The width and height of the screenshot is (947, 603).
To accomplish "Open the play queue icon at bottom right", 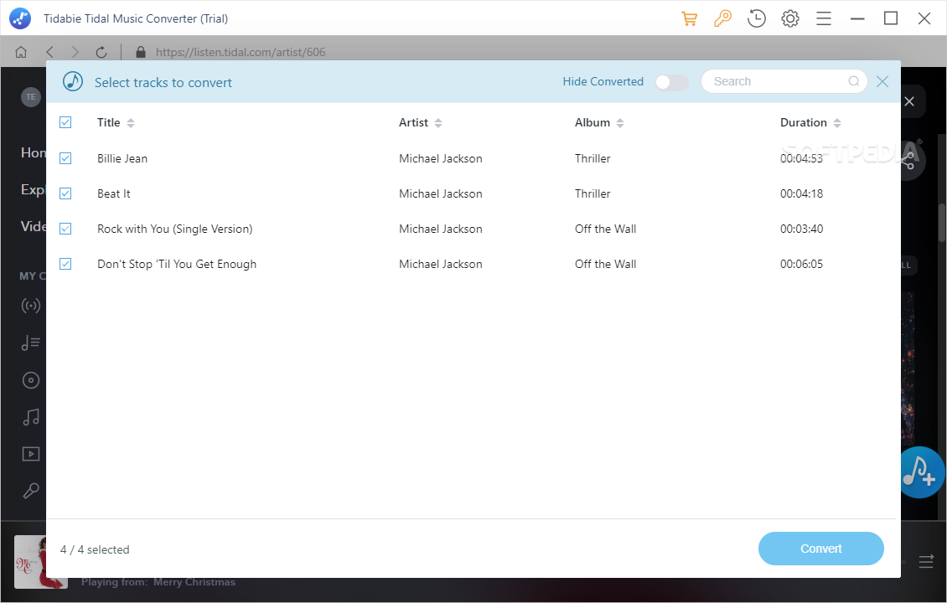I will [926, 562].
